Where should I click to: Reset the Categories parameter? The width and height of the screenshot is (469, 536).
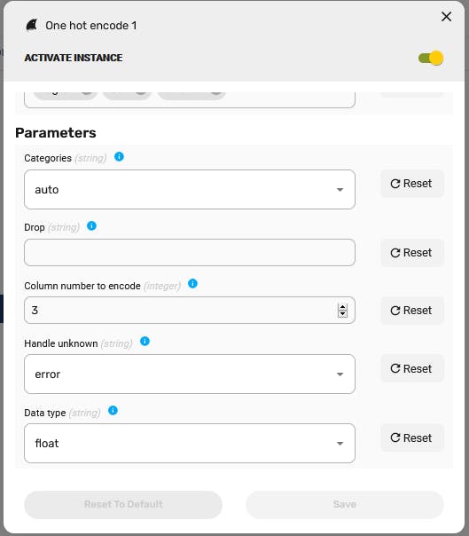(x=412, y=184)
